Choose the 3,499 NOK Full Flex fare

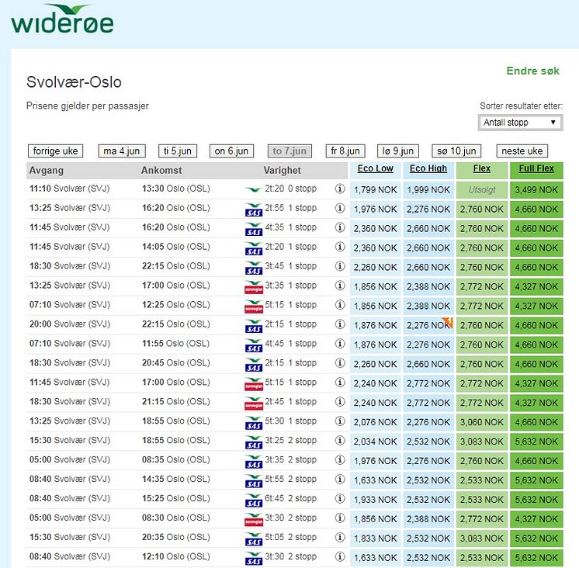[x=536, y=189]
